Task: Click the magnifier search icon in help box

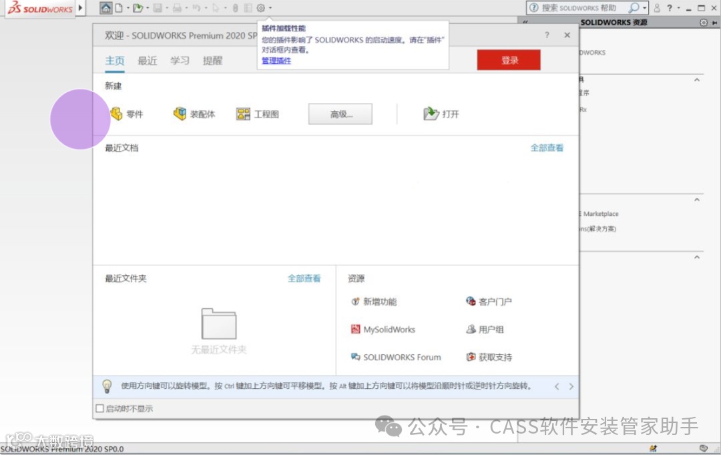Action: pyautogui.click(x=634, y=7)
